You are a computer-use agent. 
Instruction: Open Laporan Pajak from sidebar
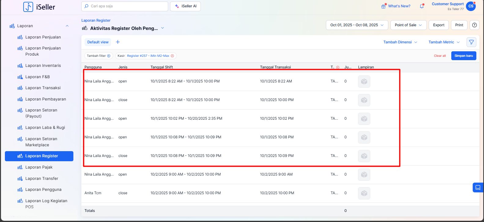(x=39, y=167)
